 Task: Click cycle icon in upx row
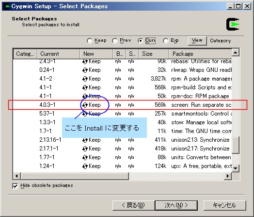[x=85, y=167]
